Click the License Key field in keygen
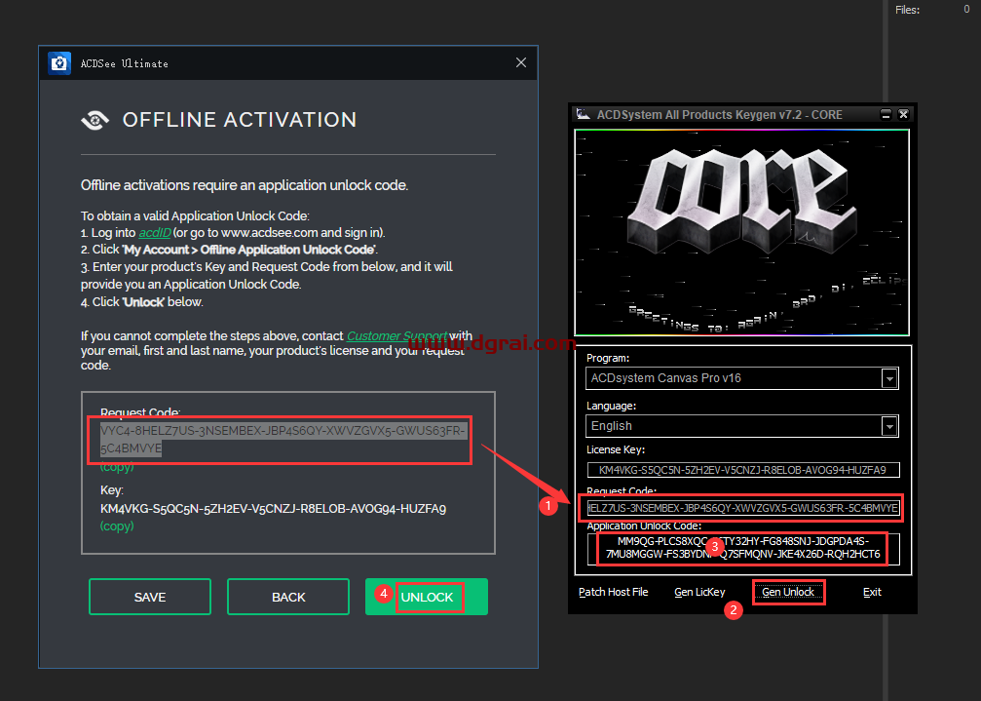 742,470
